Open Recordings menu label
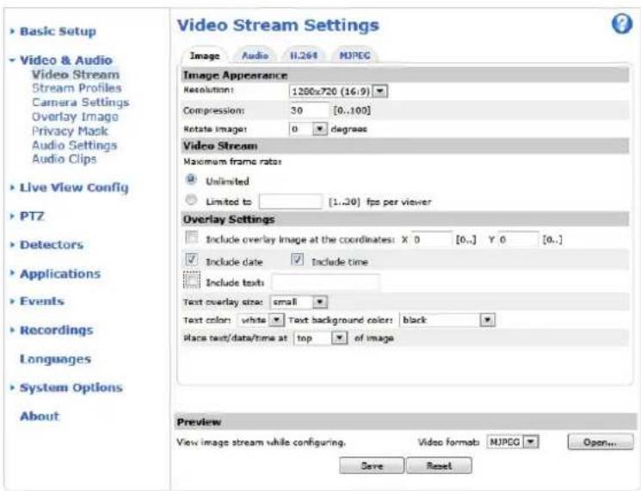 tap(57, 330)
